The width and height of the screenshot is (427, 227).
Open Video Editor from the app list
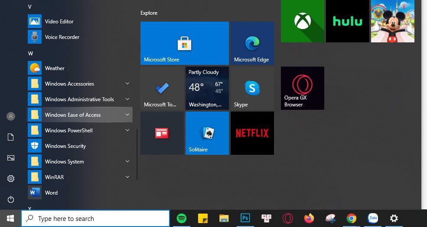80,22
